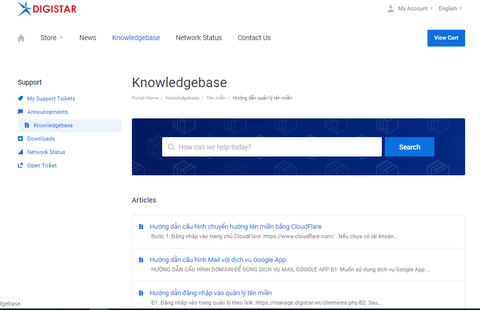Image resolution: width=480 pixels, height=310 pixels.
Task: Open Network Status in top navigation
Action: tap(198, 38)
